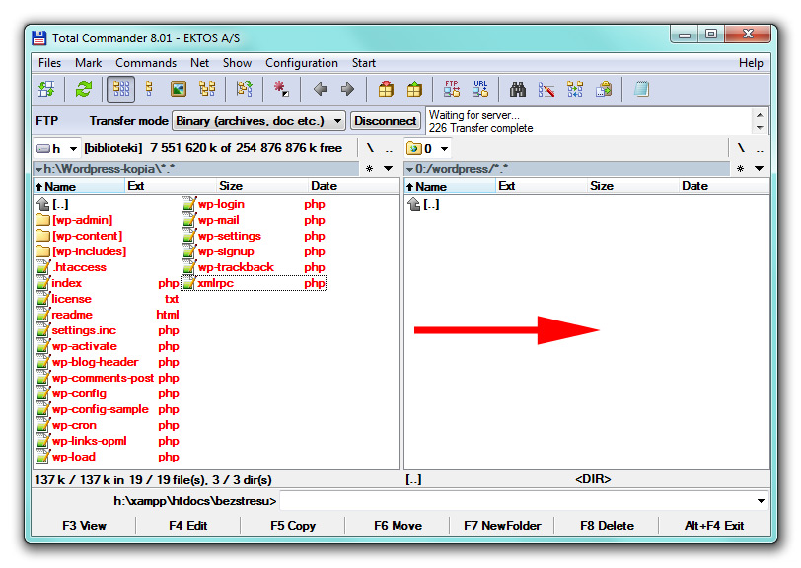
Task: Toggle the brief file names view
Action: tap(121, 90)
